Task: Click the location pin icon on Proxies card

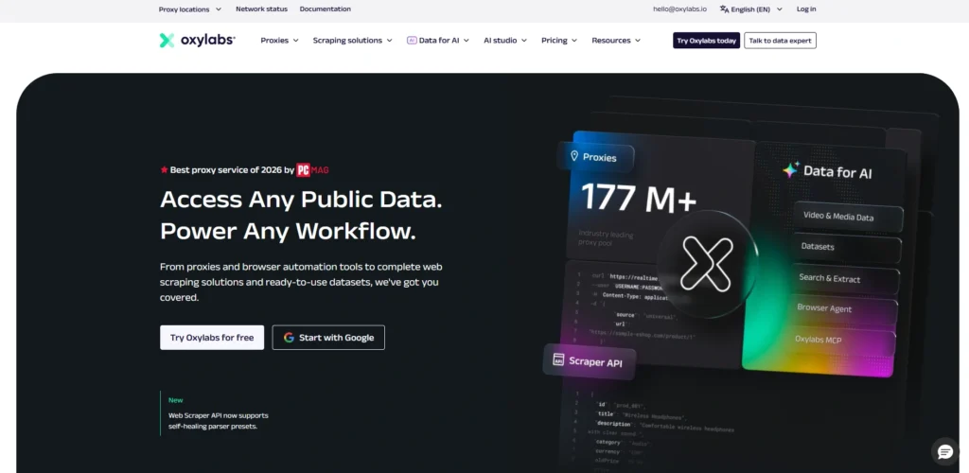Action: pyautogui.click(x=574, y=155)
